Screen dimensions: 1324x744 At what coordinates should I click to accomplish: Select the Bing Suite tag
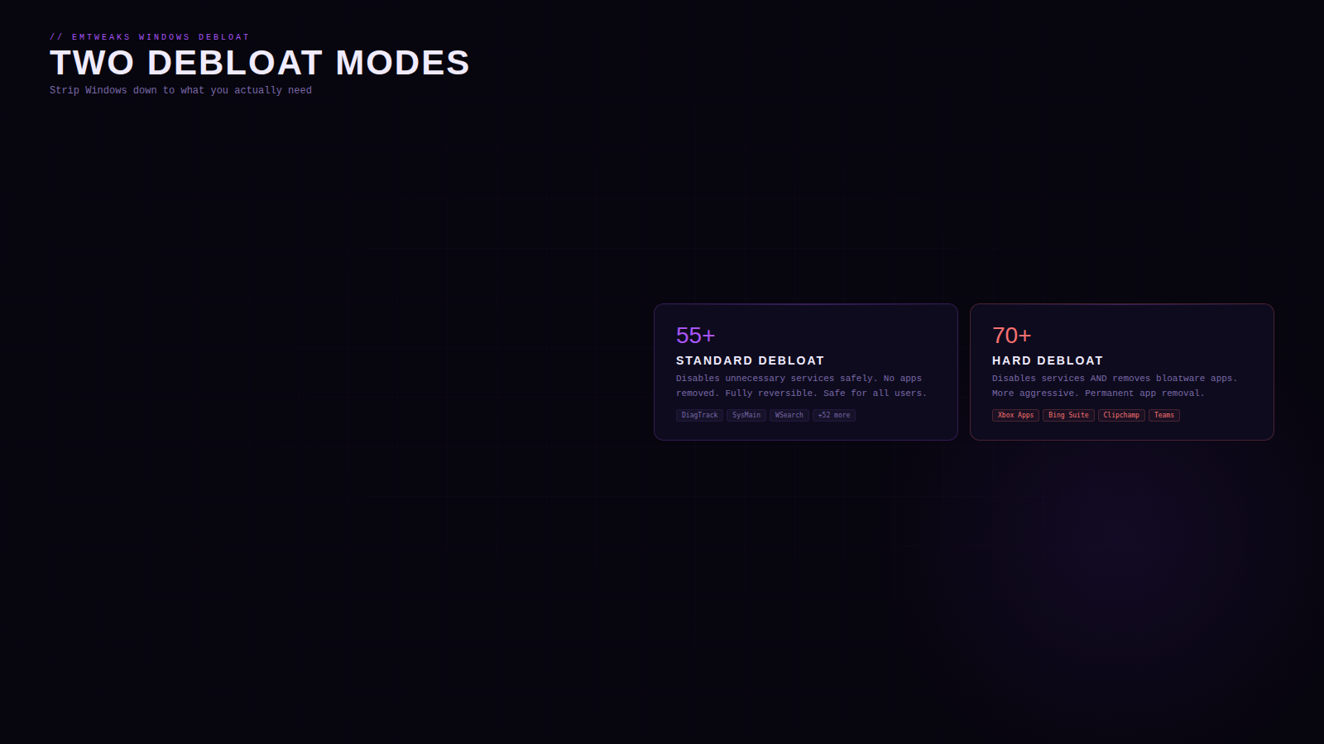click(1068, 415)
